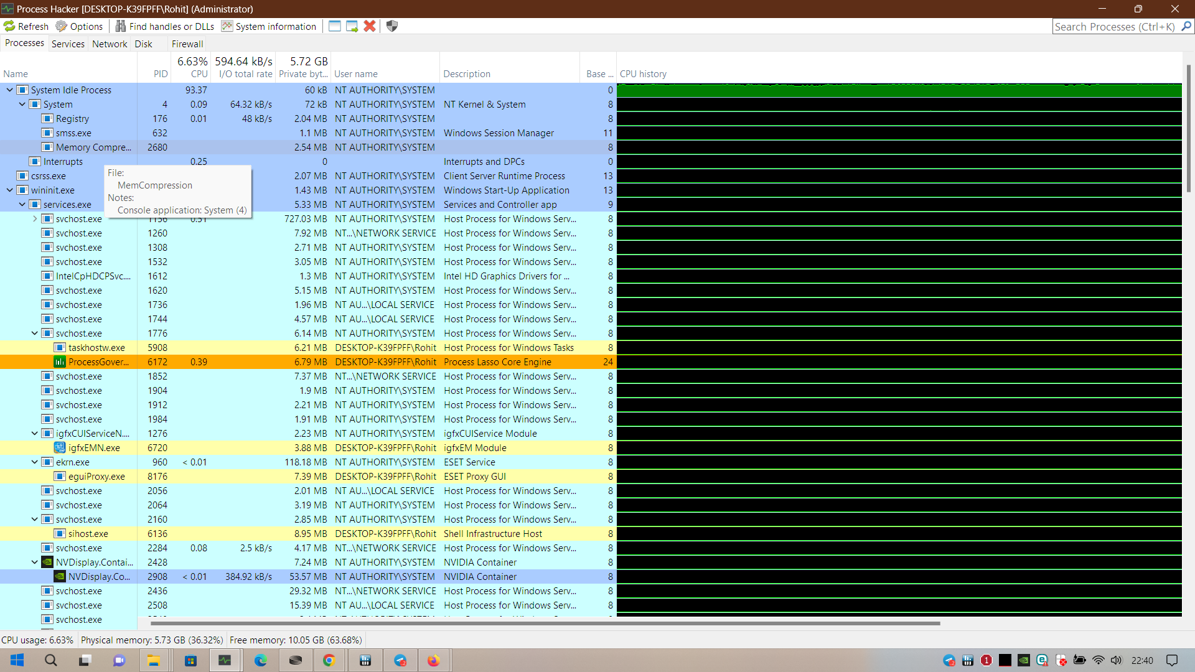Select the Interrupts row

308,162
